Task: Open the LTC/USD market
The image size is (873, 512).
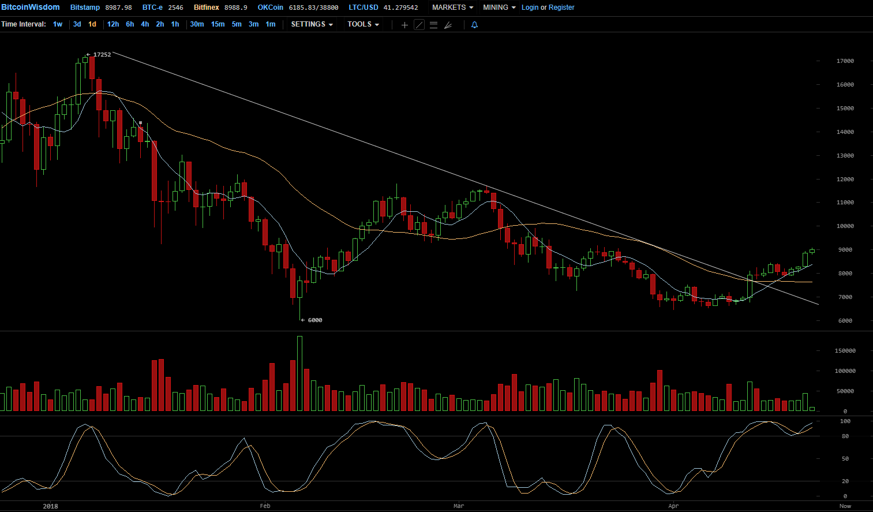Action: (x=364, y=8)
